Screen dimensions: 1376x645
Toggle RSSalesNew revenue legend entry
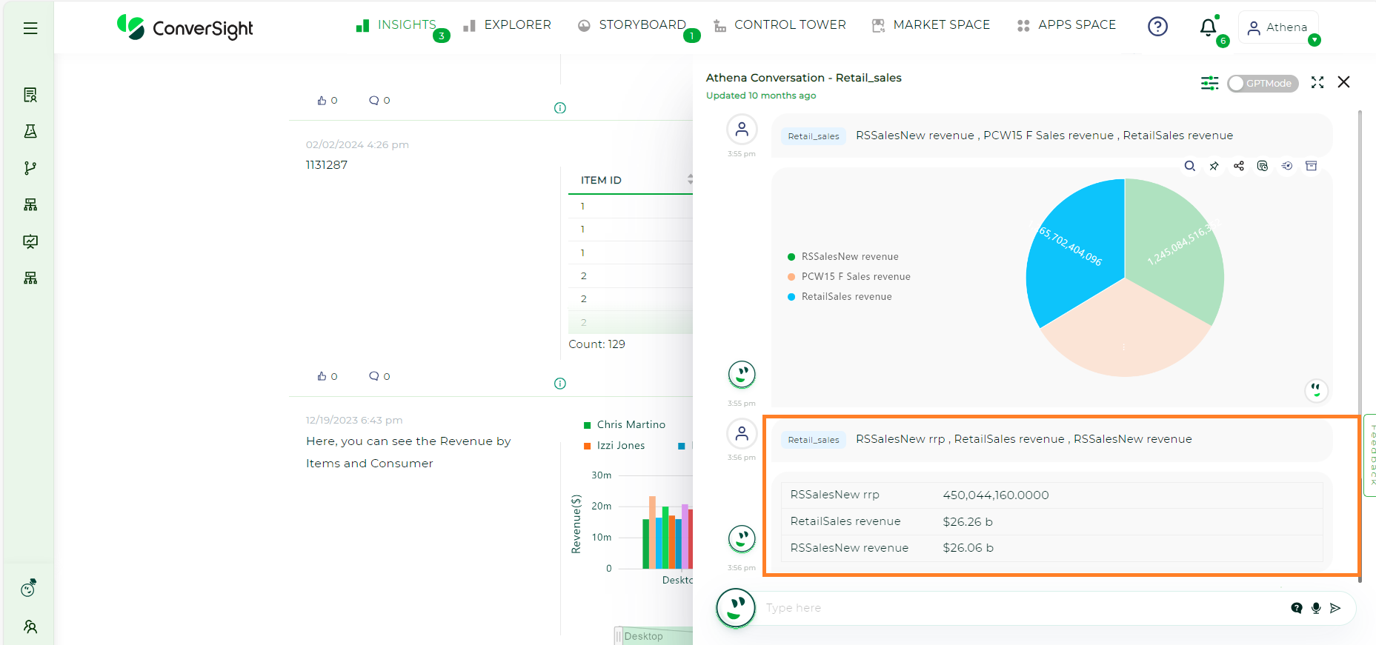tap(843, 256)
